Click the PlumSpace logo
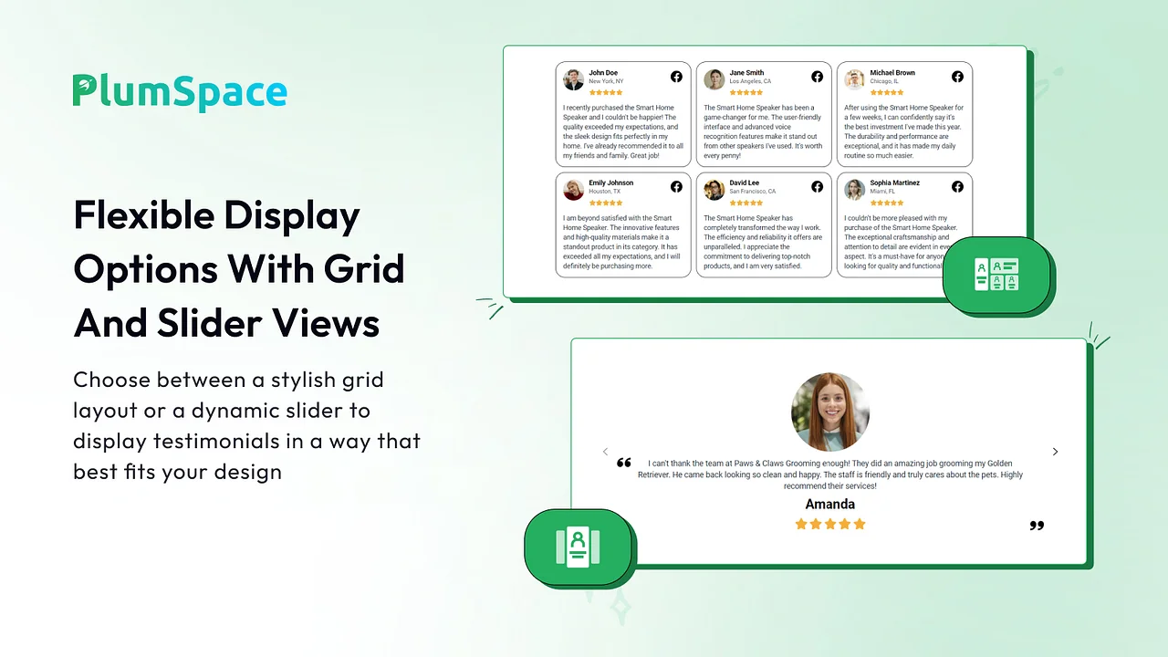The image size is (1168, 657). point(180,92)
